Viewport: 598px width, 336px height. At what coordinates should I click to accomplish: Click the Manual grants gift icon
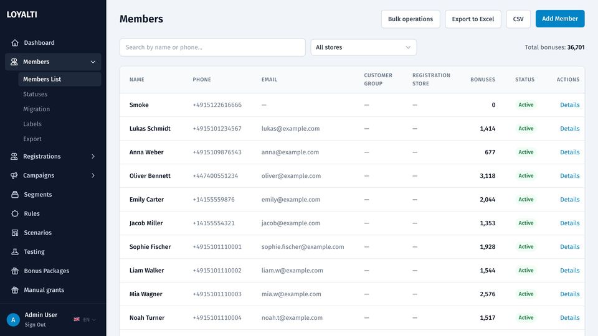[15, 289]
